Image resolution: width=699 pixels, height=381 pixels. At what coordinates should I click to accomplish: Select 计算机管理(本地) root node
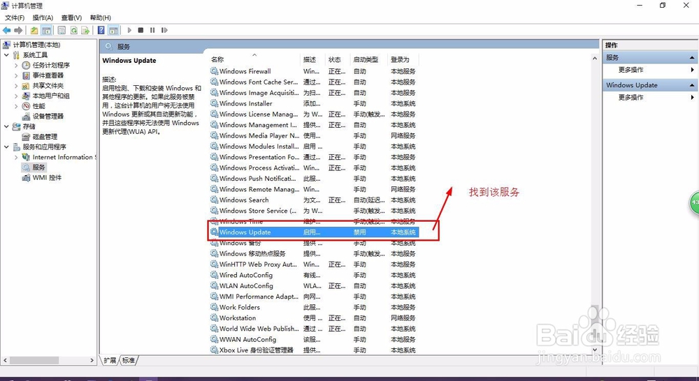point(36,45)
